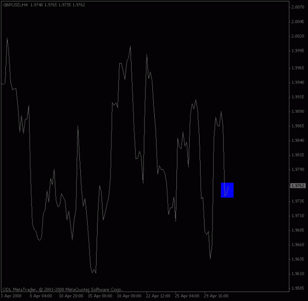Click the 1.9790 price axis label
The image size is (308, 301).
(298, 169)
